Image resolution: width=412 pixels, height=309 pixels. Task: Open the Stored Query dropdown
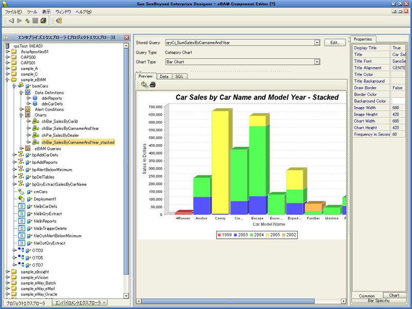click(317, 43)
